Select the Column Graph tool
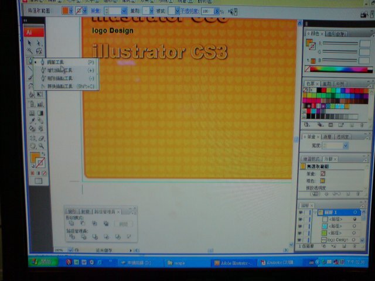 [40, 104]
